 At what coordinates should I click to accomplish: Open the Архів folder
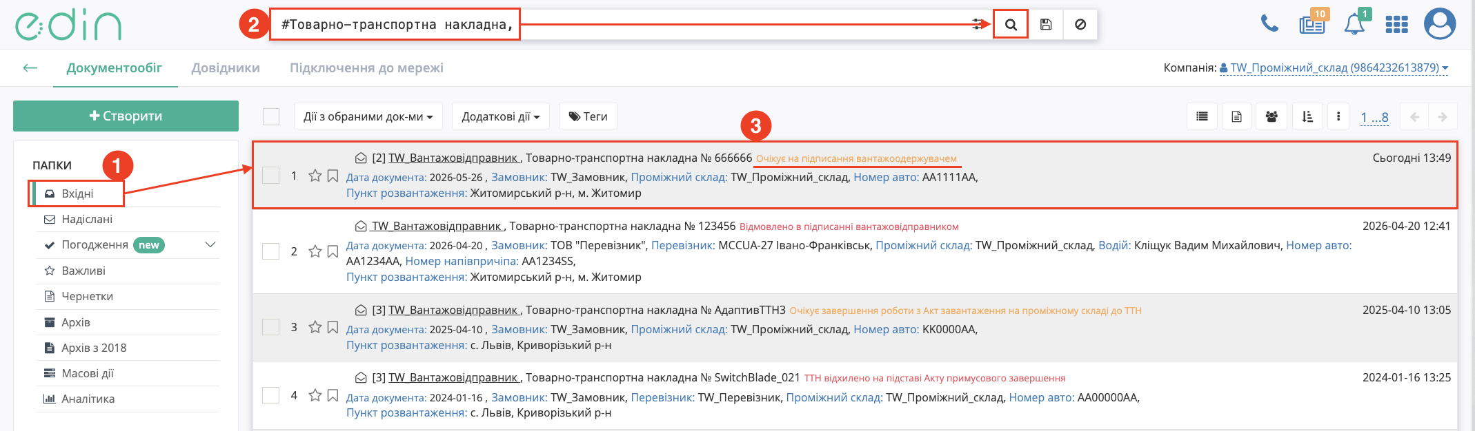(76, 322)
